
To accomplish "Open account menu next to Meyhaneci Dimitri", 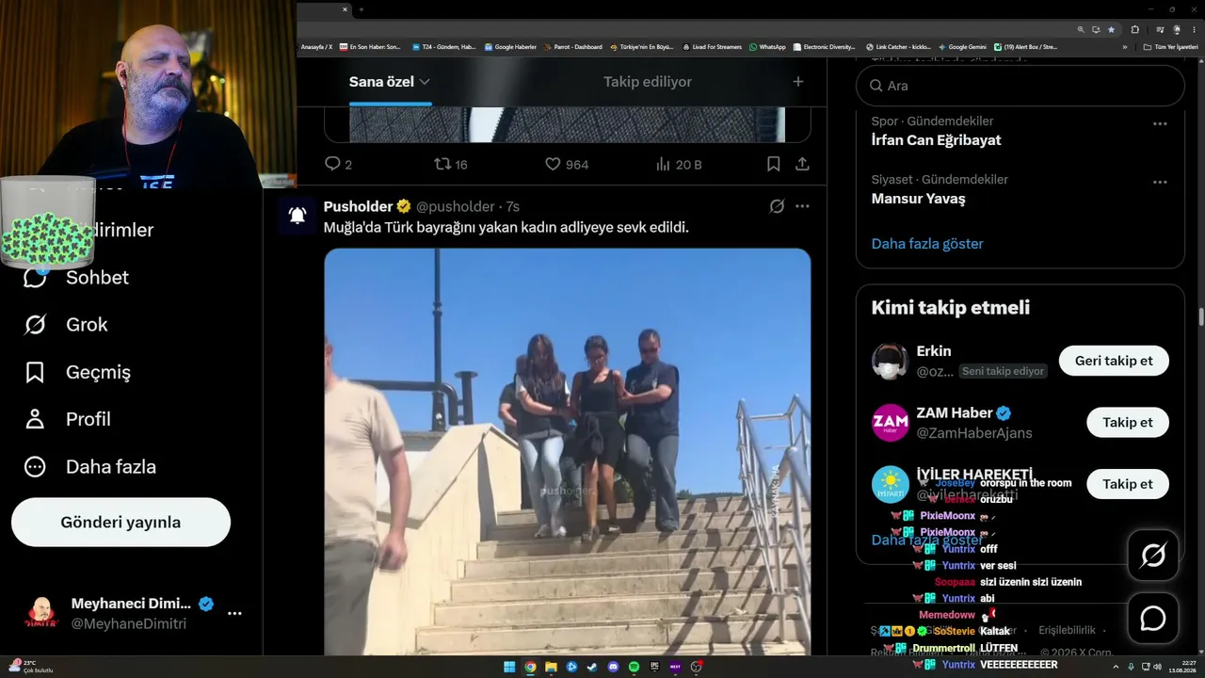I will coord(234,613).
